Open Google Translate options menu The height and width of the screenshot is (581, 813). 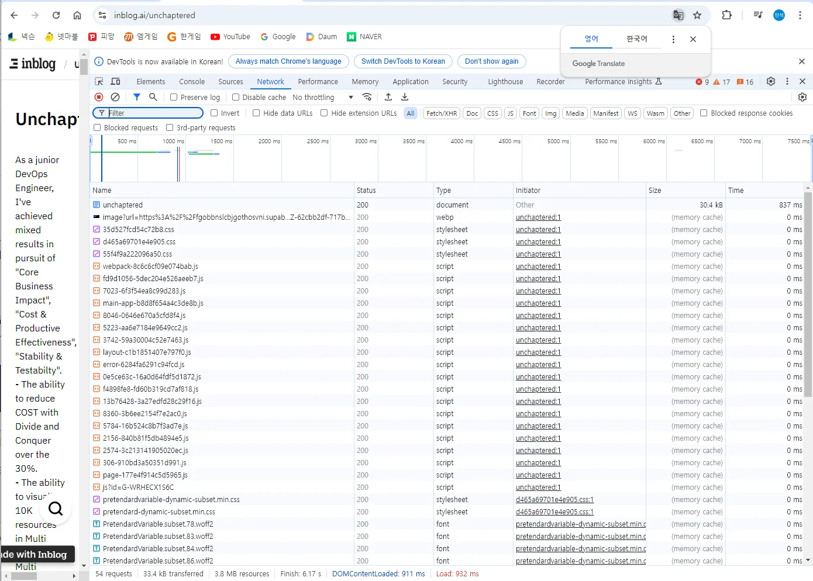[673, 39]
